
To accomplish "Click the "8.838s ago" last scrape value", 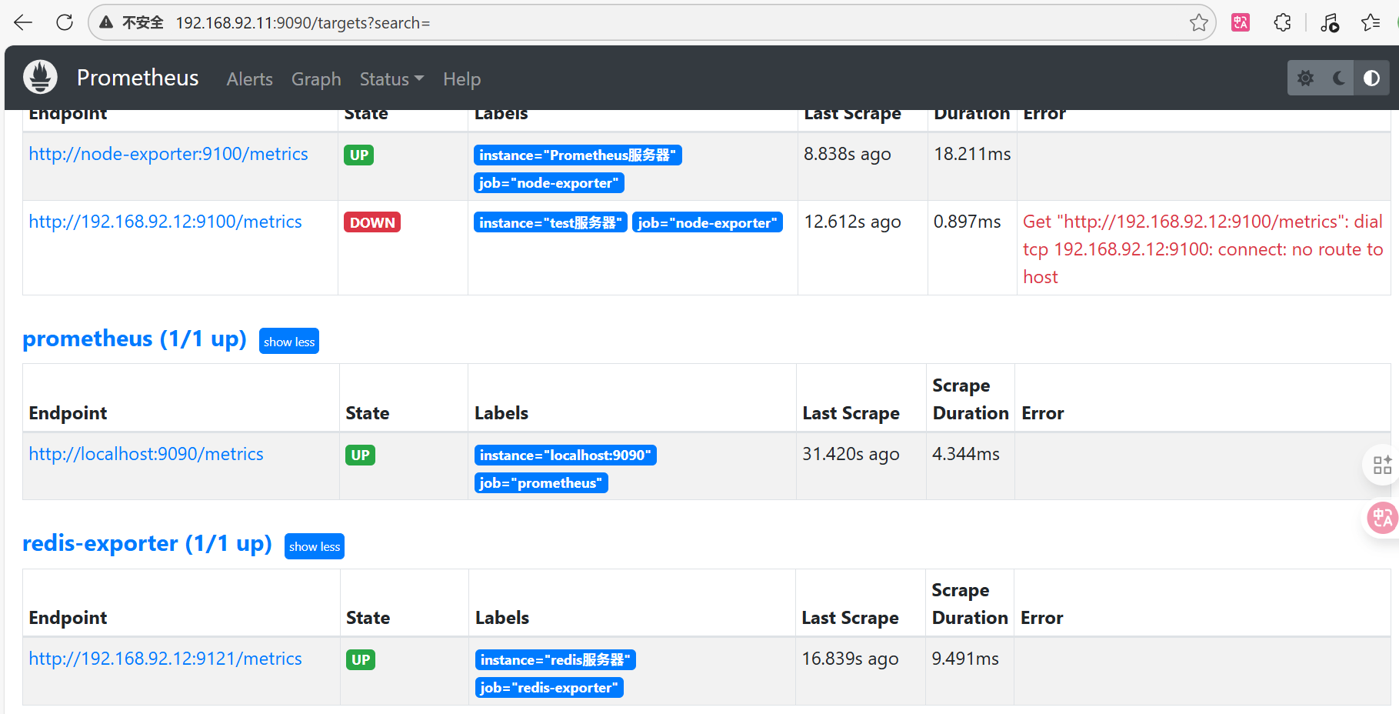I will 848,154.
